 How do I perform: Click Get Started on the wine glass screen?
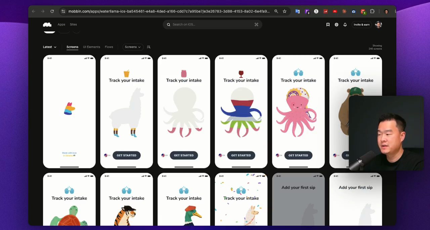[x=241, y=155]
